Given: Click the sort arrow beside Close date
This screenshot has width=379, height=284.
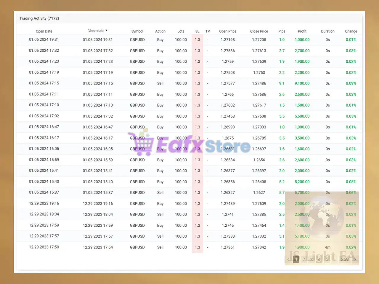Looking at the screenshot, I should [x=106, y=30].
